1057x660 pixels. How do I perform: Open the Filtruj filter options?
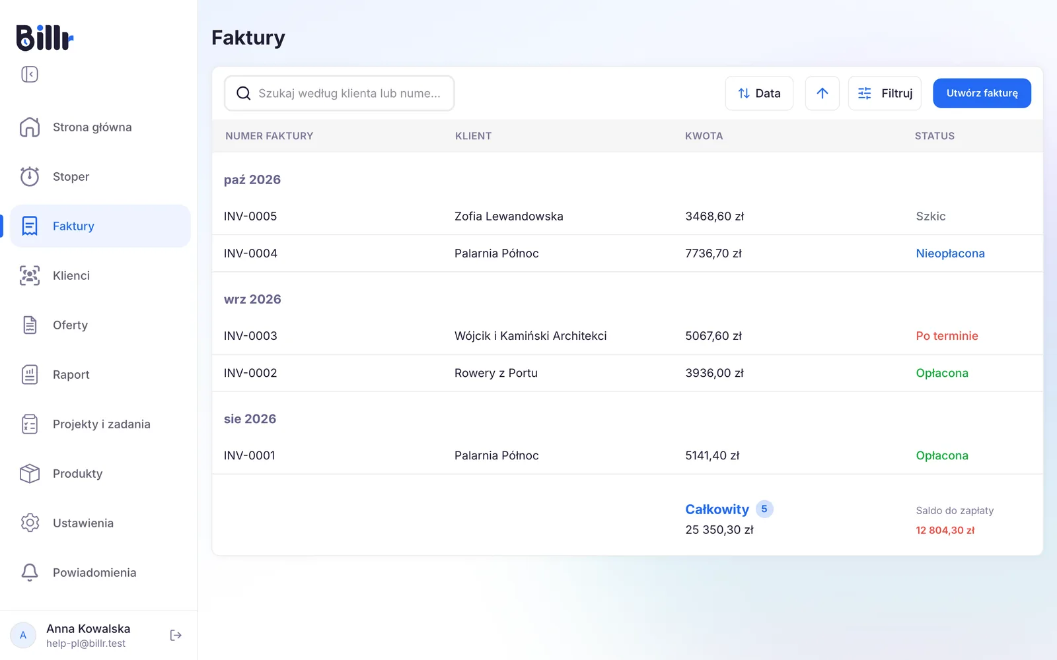tap(885, 93)
